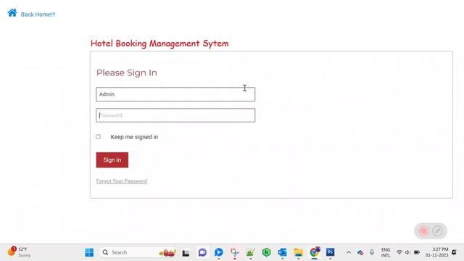Screen dimensions: 464x261
Task: Click the cloud sync tray icon
Action: [360, 253]
